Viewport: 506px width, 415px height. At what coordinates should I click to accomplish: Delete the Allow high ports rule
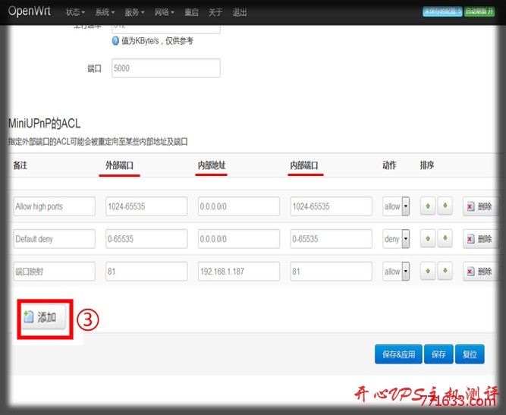479,206
